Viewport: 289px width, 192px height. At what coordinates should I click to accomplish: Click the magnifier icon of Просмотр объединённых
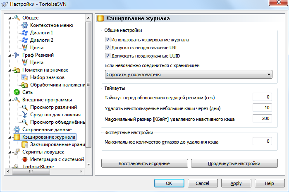[x=25, y=122]
